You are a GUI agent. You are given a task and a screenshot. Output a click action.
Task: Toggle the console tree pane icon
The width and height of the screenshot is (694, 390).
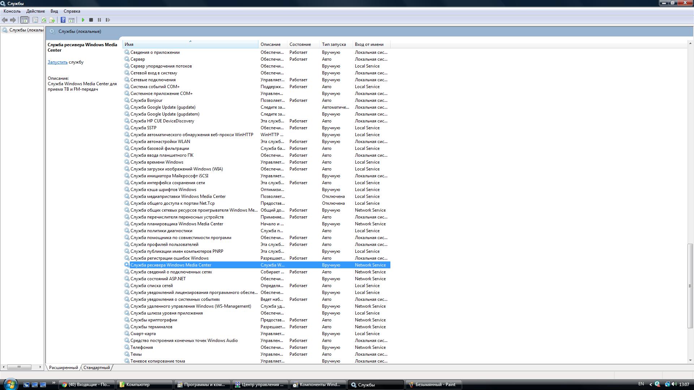pyautogui.click(x=24, y=20)
